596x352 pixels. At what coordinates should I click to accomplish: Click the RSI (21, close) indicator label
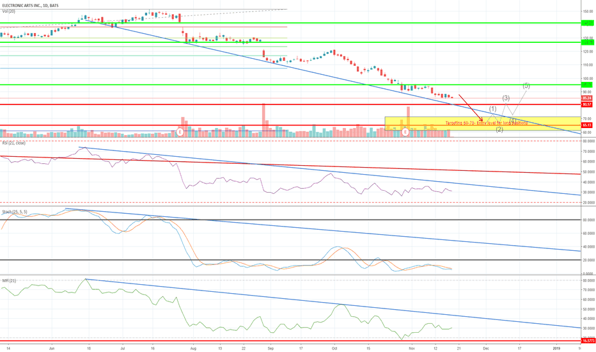click(13, 143)
